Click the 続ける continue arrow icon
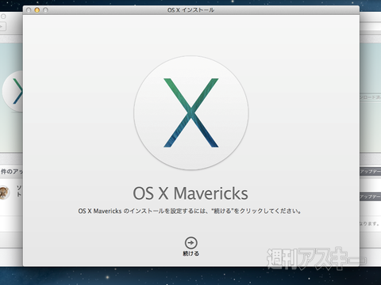The image size is (381, 285). pyautogui.click(x=190, y=242)
